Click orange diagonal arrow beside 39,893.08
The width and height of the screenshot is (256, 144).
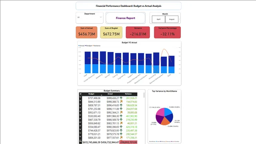(121, 112)
